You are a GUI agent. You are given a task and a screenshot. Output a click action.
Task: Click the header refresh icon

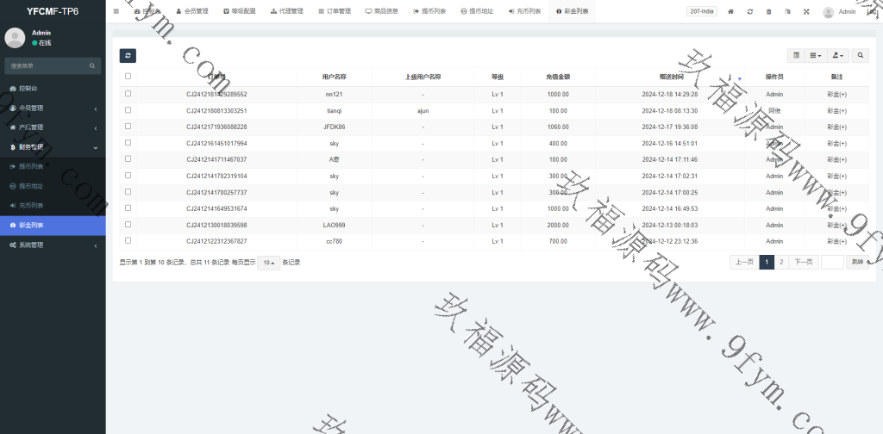[x=750, y=12]
